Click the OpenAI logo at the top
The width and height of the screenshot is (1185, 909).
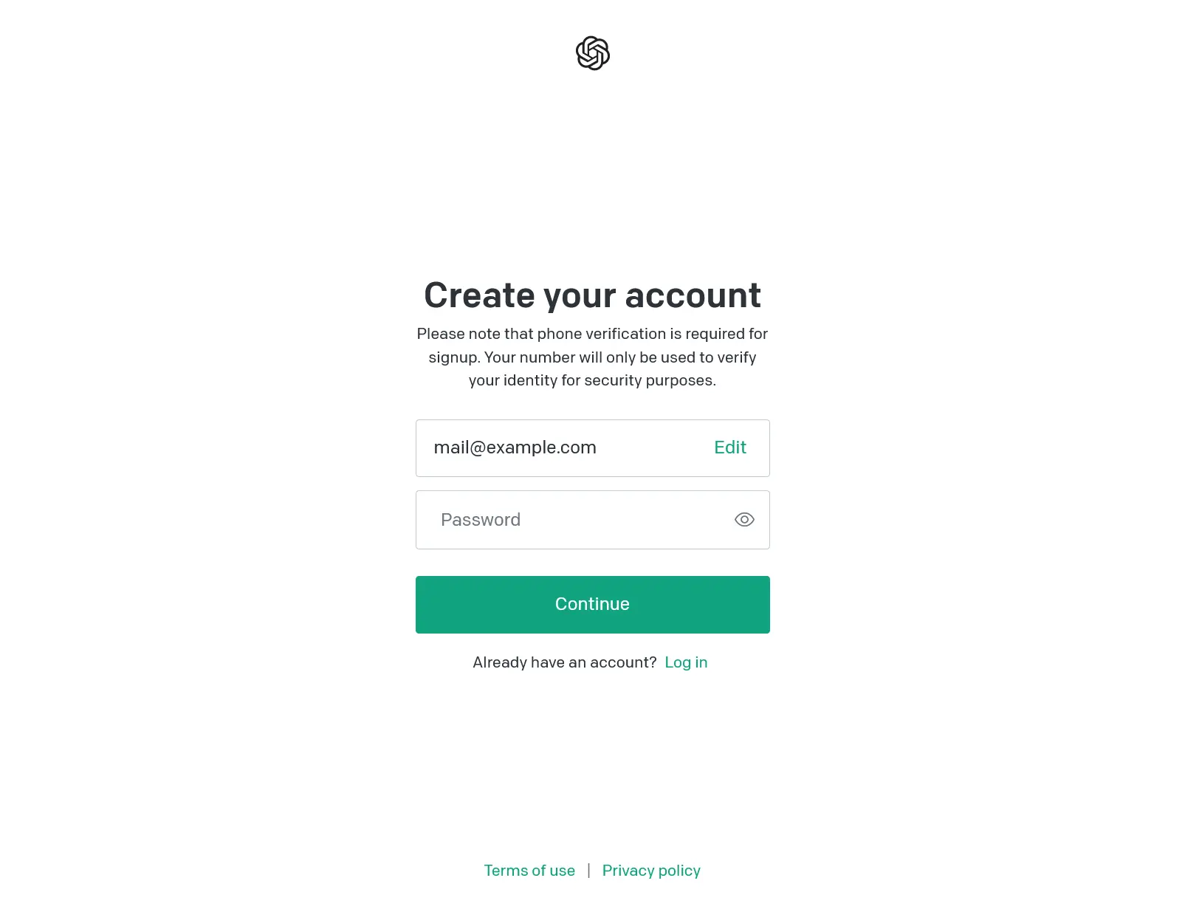click(592, 53)
